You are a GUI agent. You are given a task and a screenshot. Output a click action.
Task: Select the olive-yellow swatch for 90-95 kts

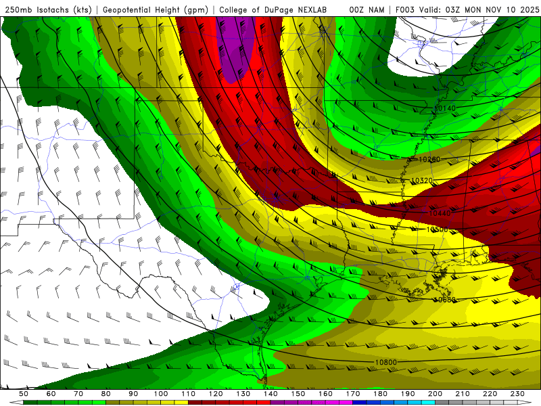[140, 403]
